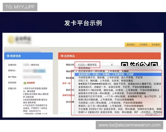The height and width of the screenshot is (132, 166).
Task: Click the payment QR code image
Action: click(139, 64)
